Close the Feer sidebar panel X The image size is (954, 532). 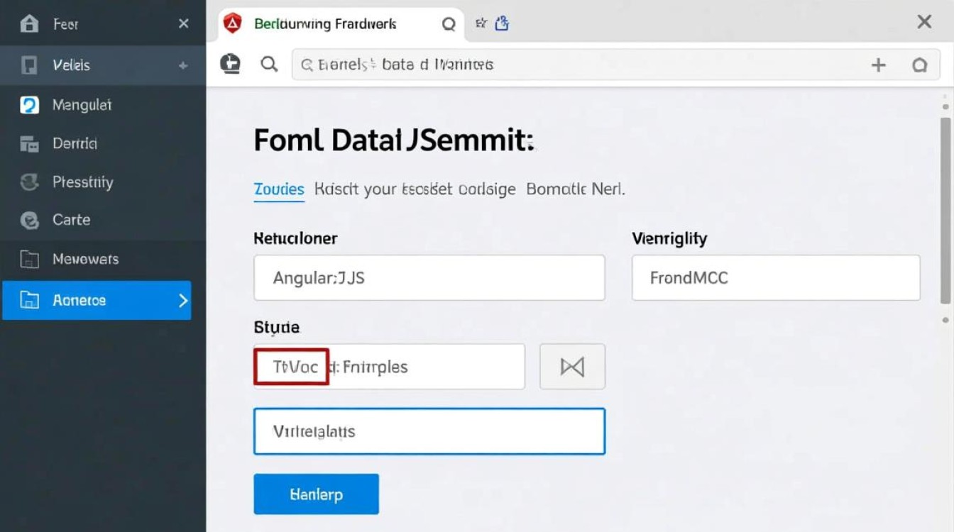183,24
